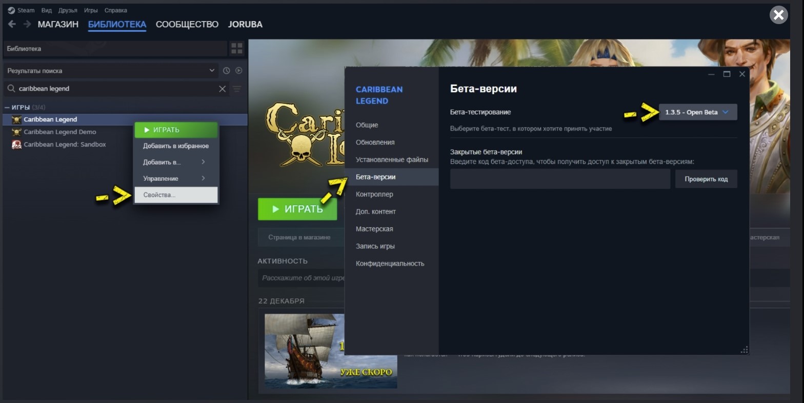
Task: Open advanced filter options icon
Action: click(x=237, y=89)
